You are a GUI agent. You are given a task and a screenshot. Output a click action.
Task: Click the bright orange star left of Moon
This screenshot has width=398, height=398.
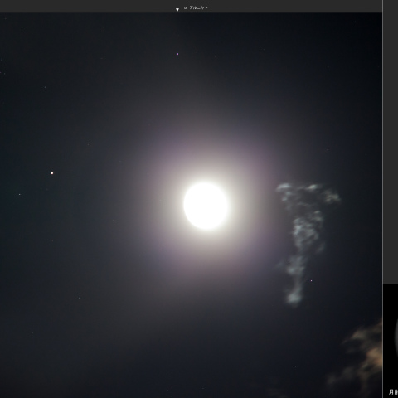click(52, 173)
